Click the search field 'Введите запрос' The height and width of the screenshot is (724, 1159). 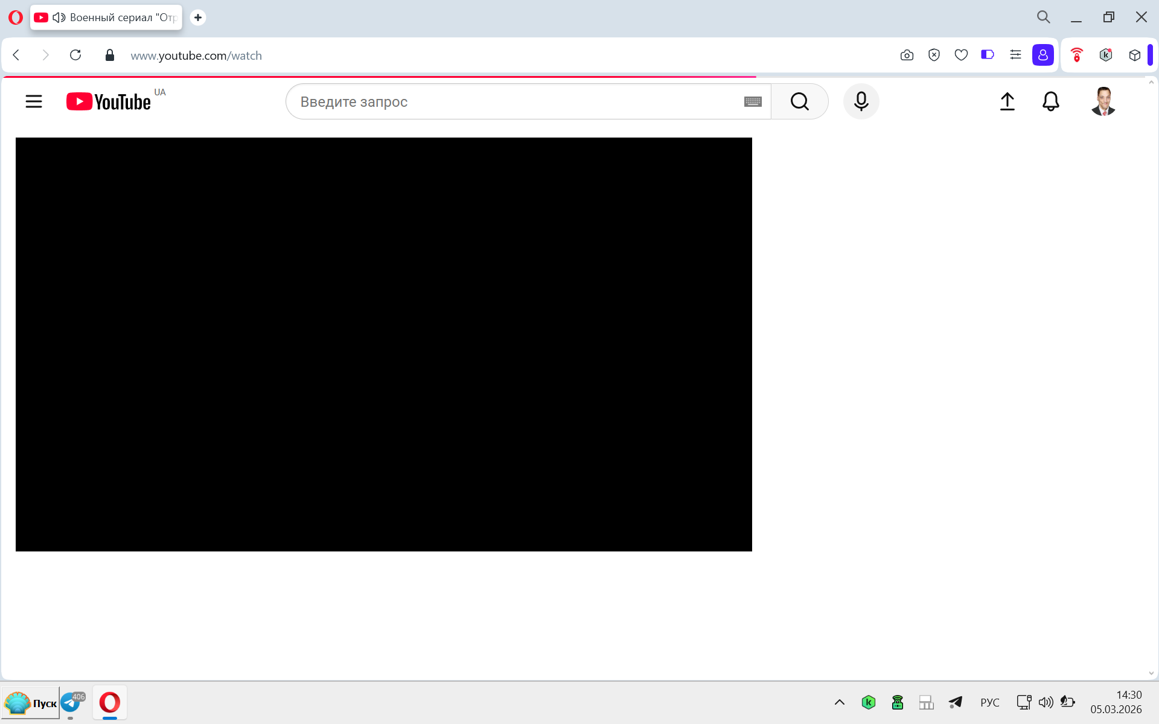click(x=513, y=101)
